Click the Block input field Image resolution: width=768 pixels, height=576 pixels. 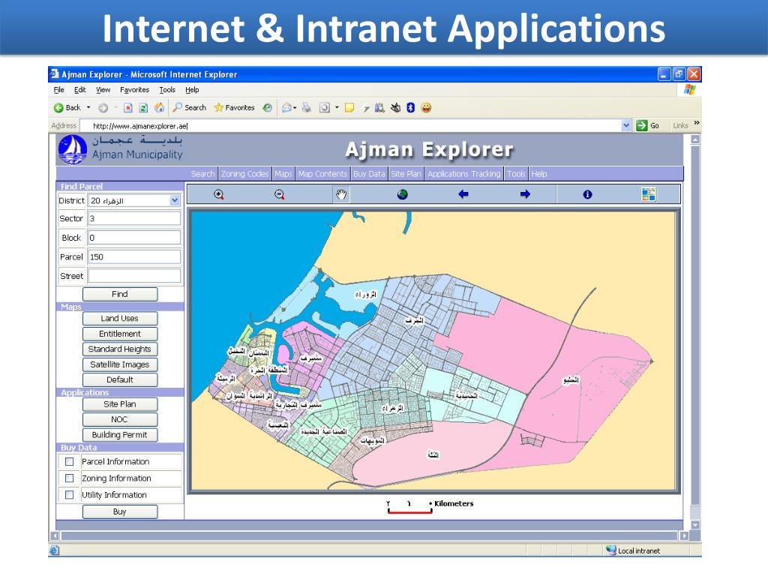coord(134,238)
